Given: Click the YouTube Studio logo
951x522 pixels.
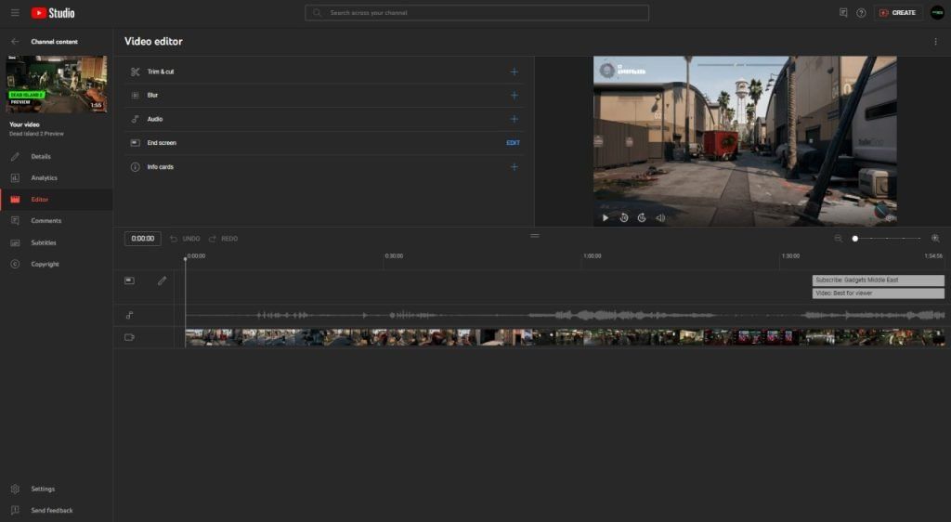Looking at the screenshot, I should pos(53,13).
